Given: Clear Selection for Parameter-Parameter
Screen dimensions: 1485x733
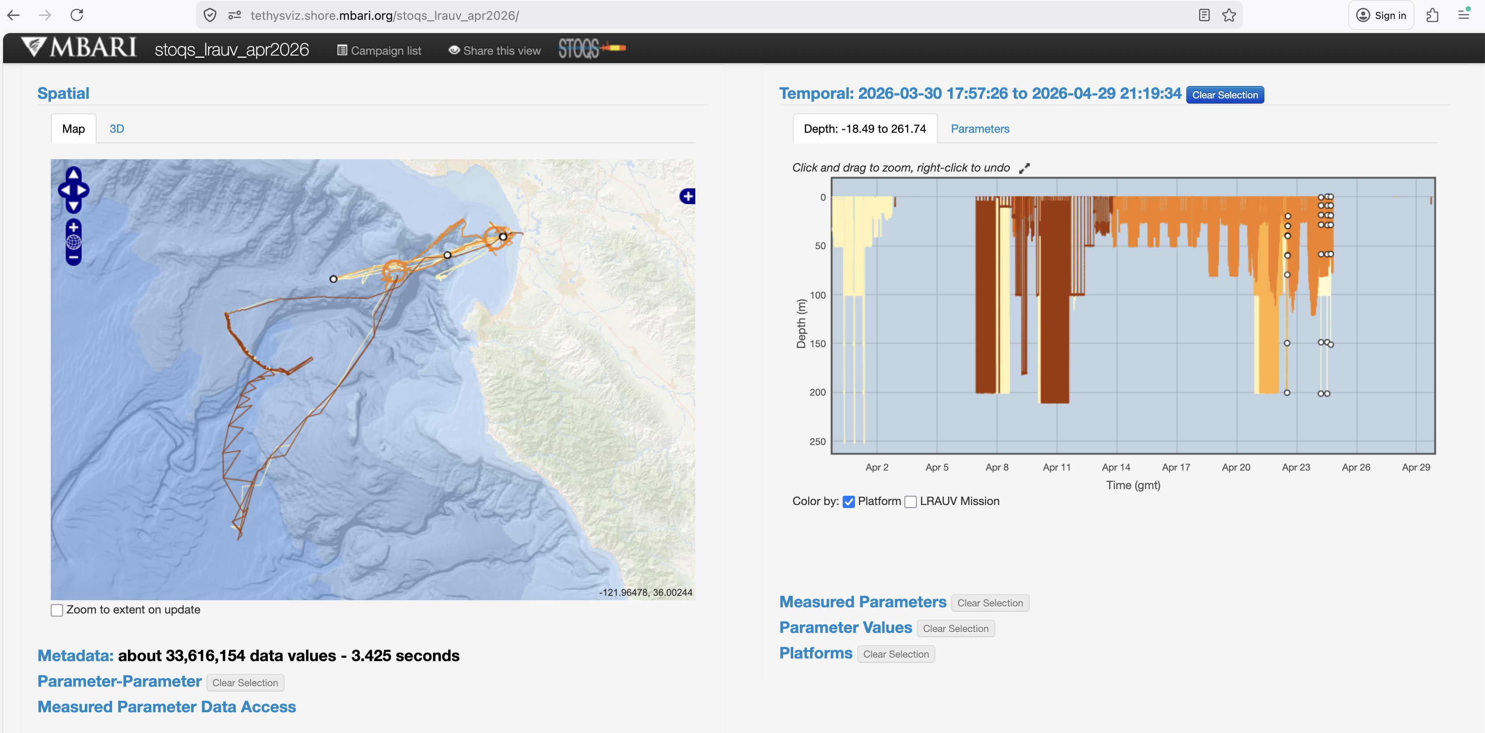Looking at the screenshot, I should click(245, 683).
